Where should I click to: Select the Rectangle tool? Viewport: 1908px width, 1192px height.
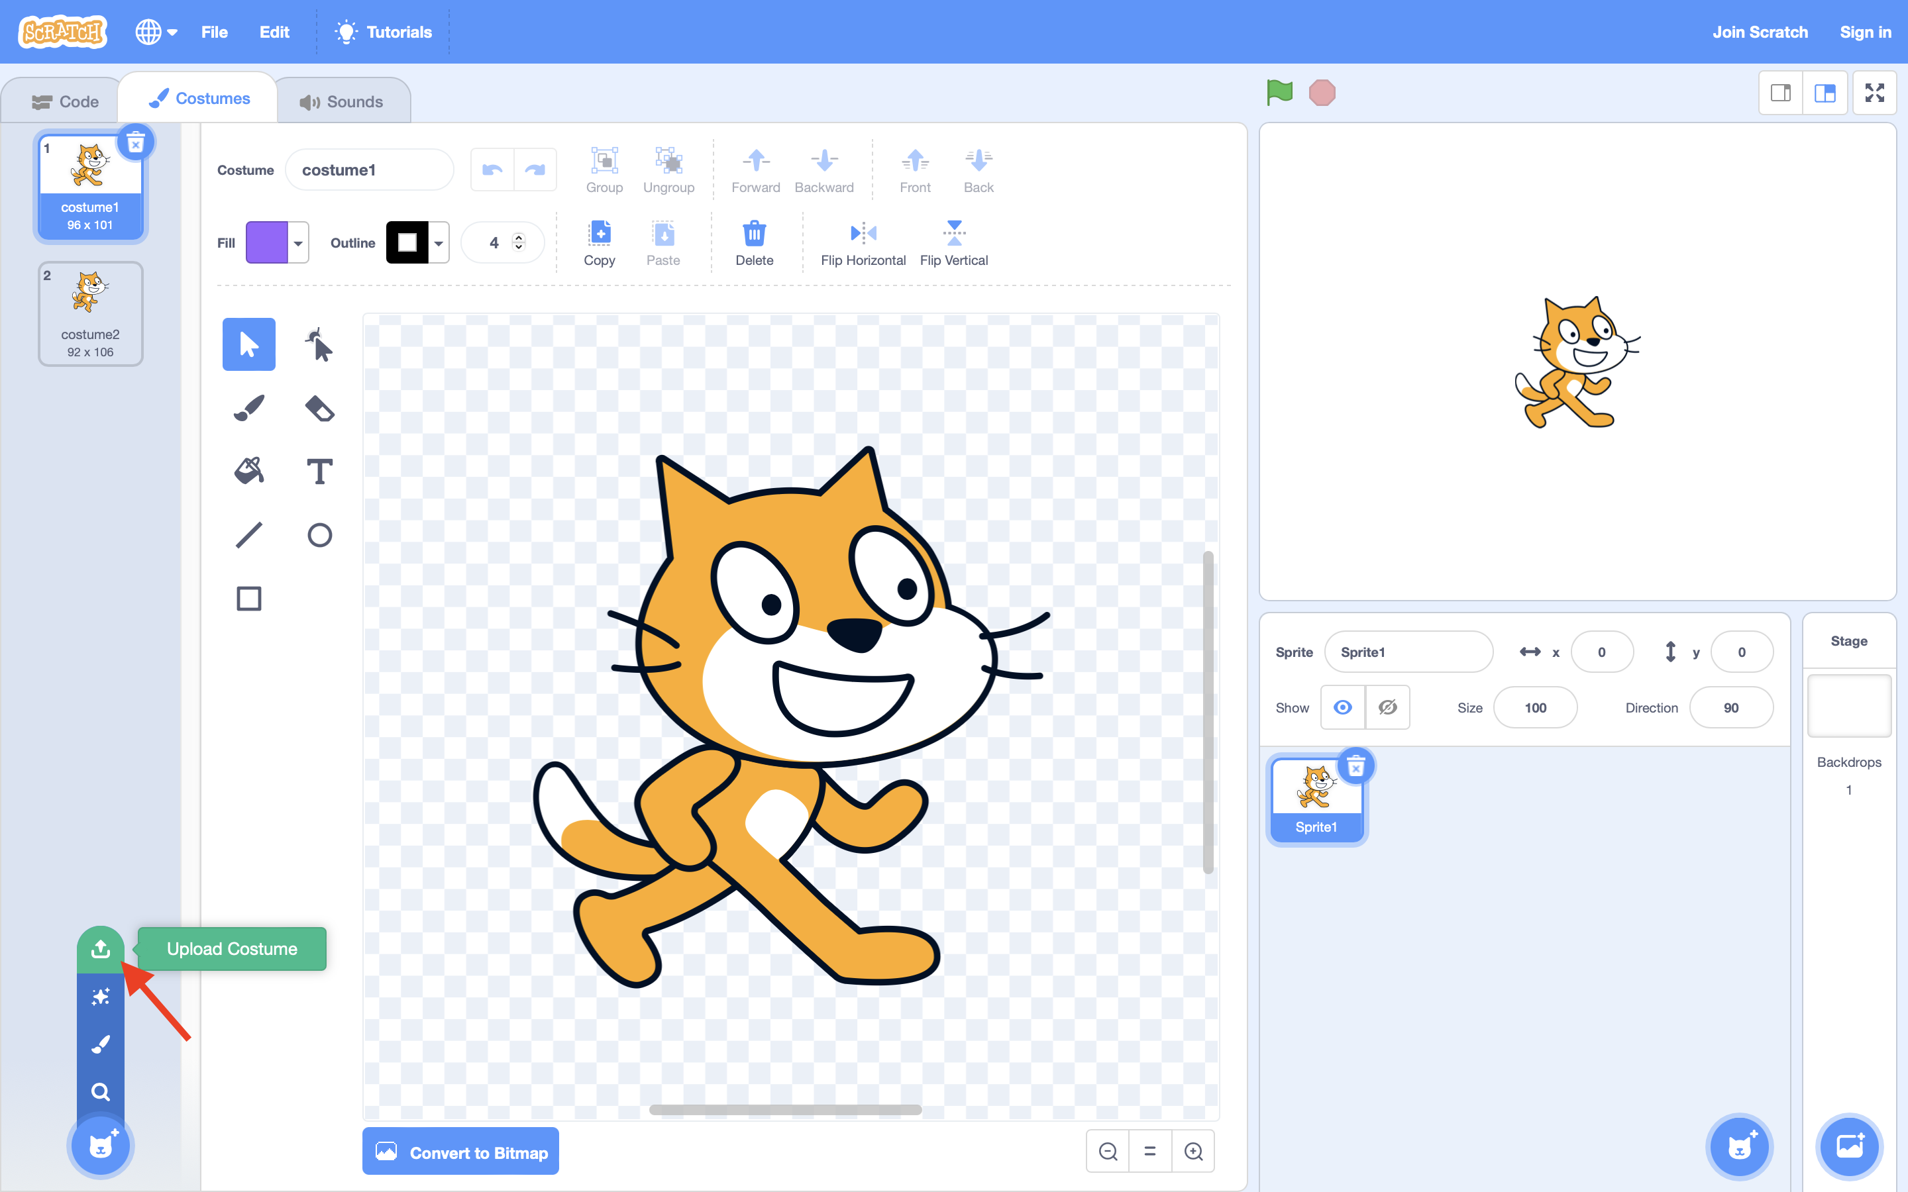pyautogui.click(x=247, y=596)
